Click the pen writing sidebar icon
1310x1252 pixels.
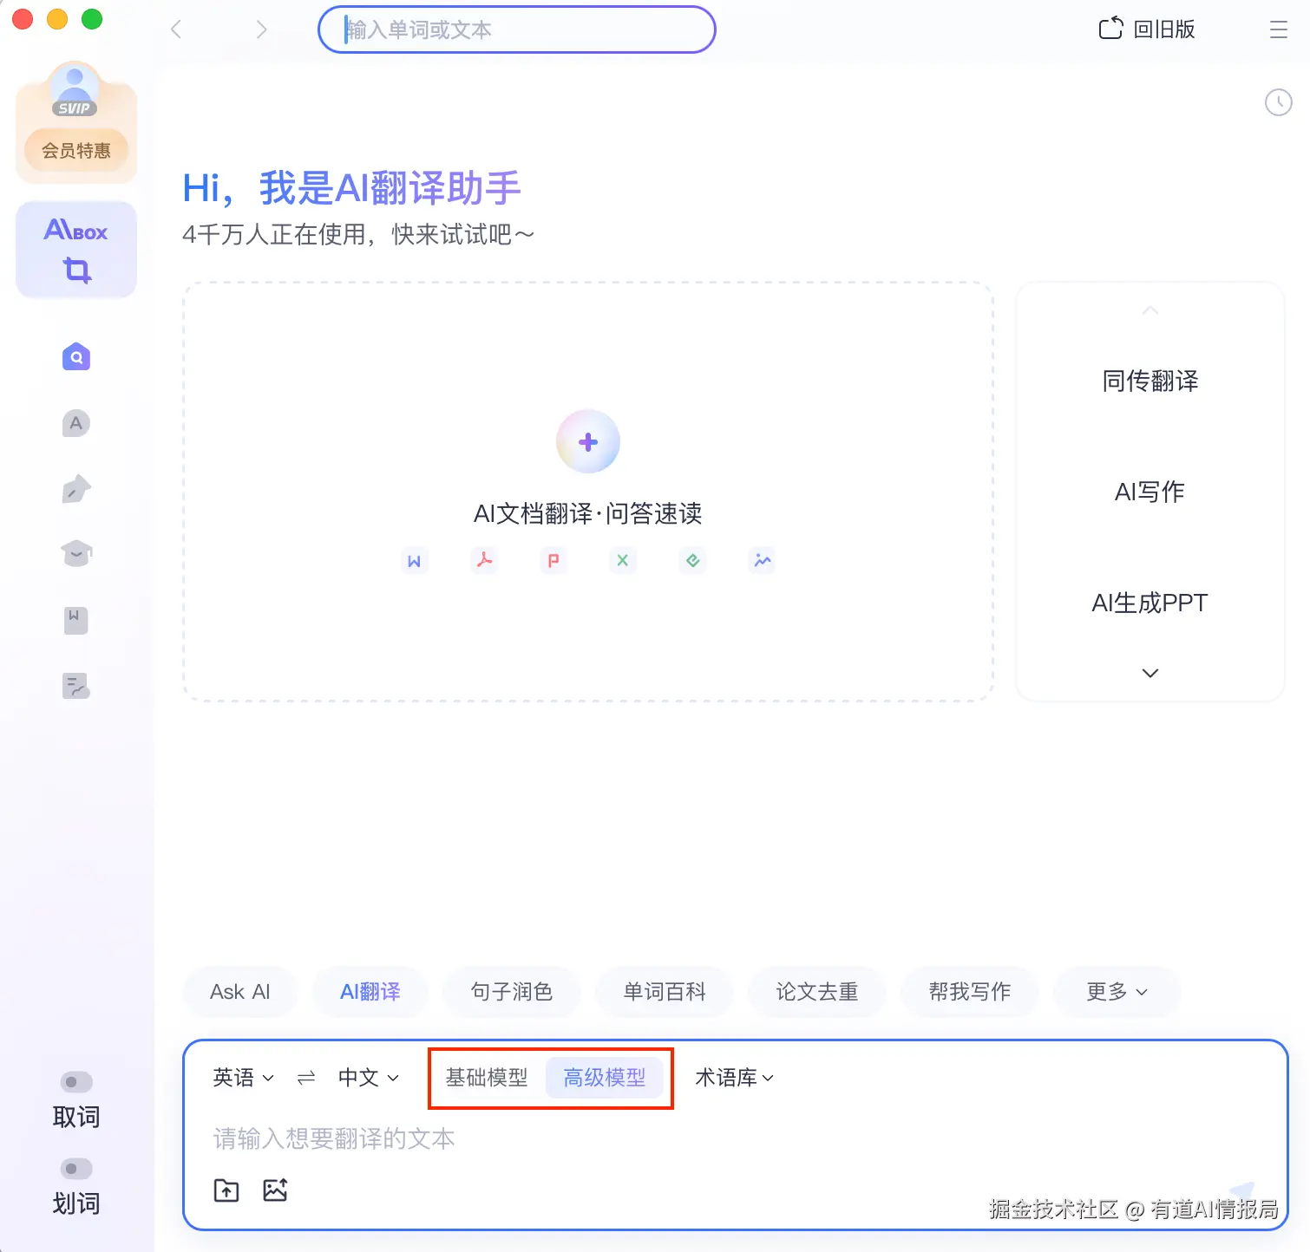75,488
